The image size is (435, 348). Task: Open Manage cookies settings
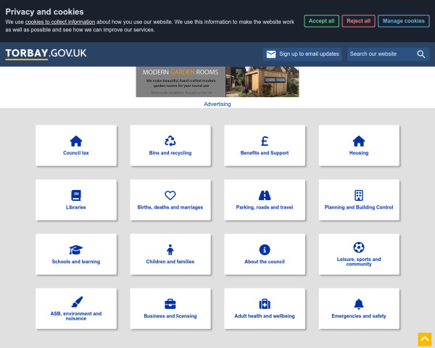[403, 21]
